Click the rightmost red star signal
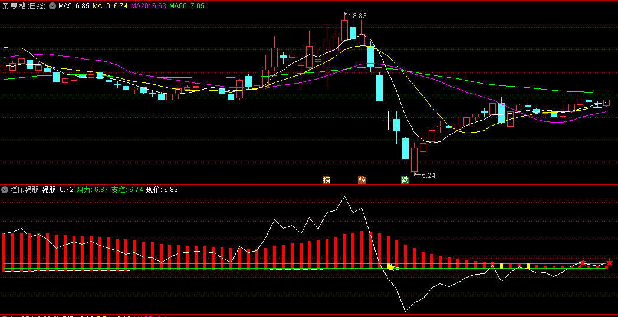This screenshot has height=317, width=618. point(609,262)
